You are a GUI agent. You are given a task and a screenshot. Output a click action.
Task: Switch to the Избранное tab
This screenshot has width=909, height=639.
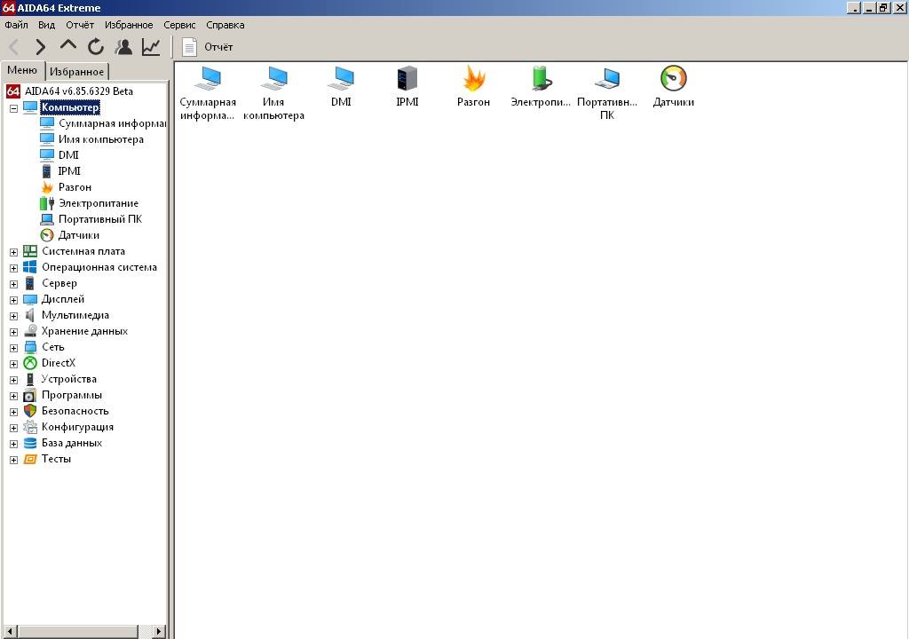(76, 71)
